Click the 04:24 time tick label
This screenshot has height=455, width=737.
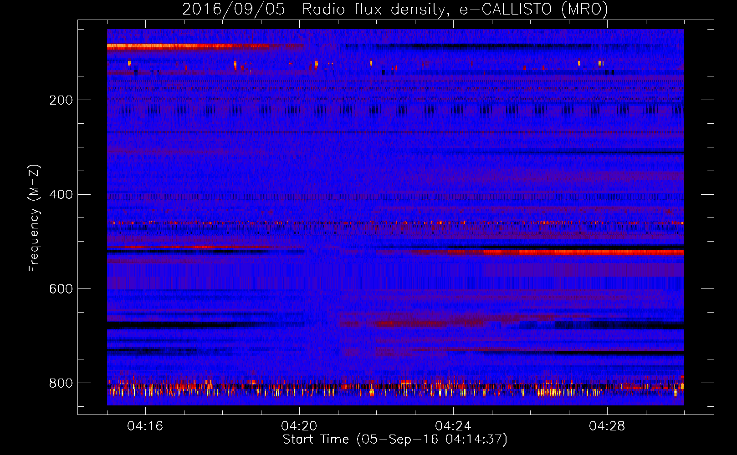coord(453,426)
